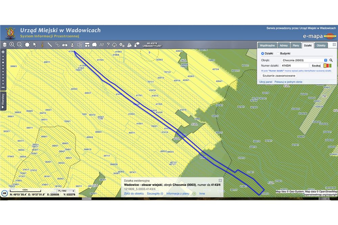The height and width of the screenshot is (225, 338).
Task: Click the Zbliż do obiektu link
Action: (x=134, y=194)
